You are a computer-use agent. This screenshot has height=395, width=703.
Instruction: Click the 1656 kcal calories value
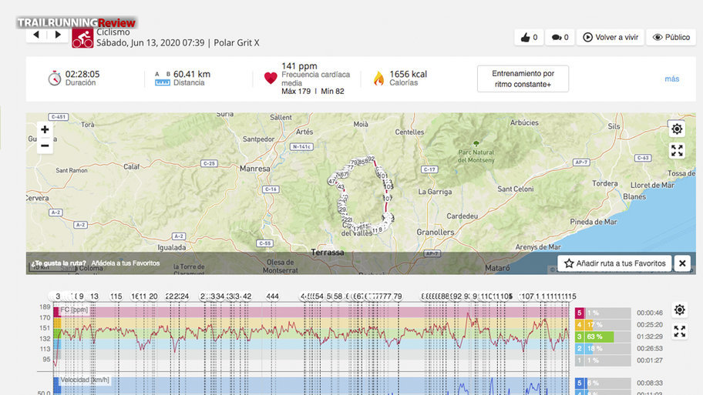408,74
